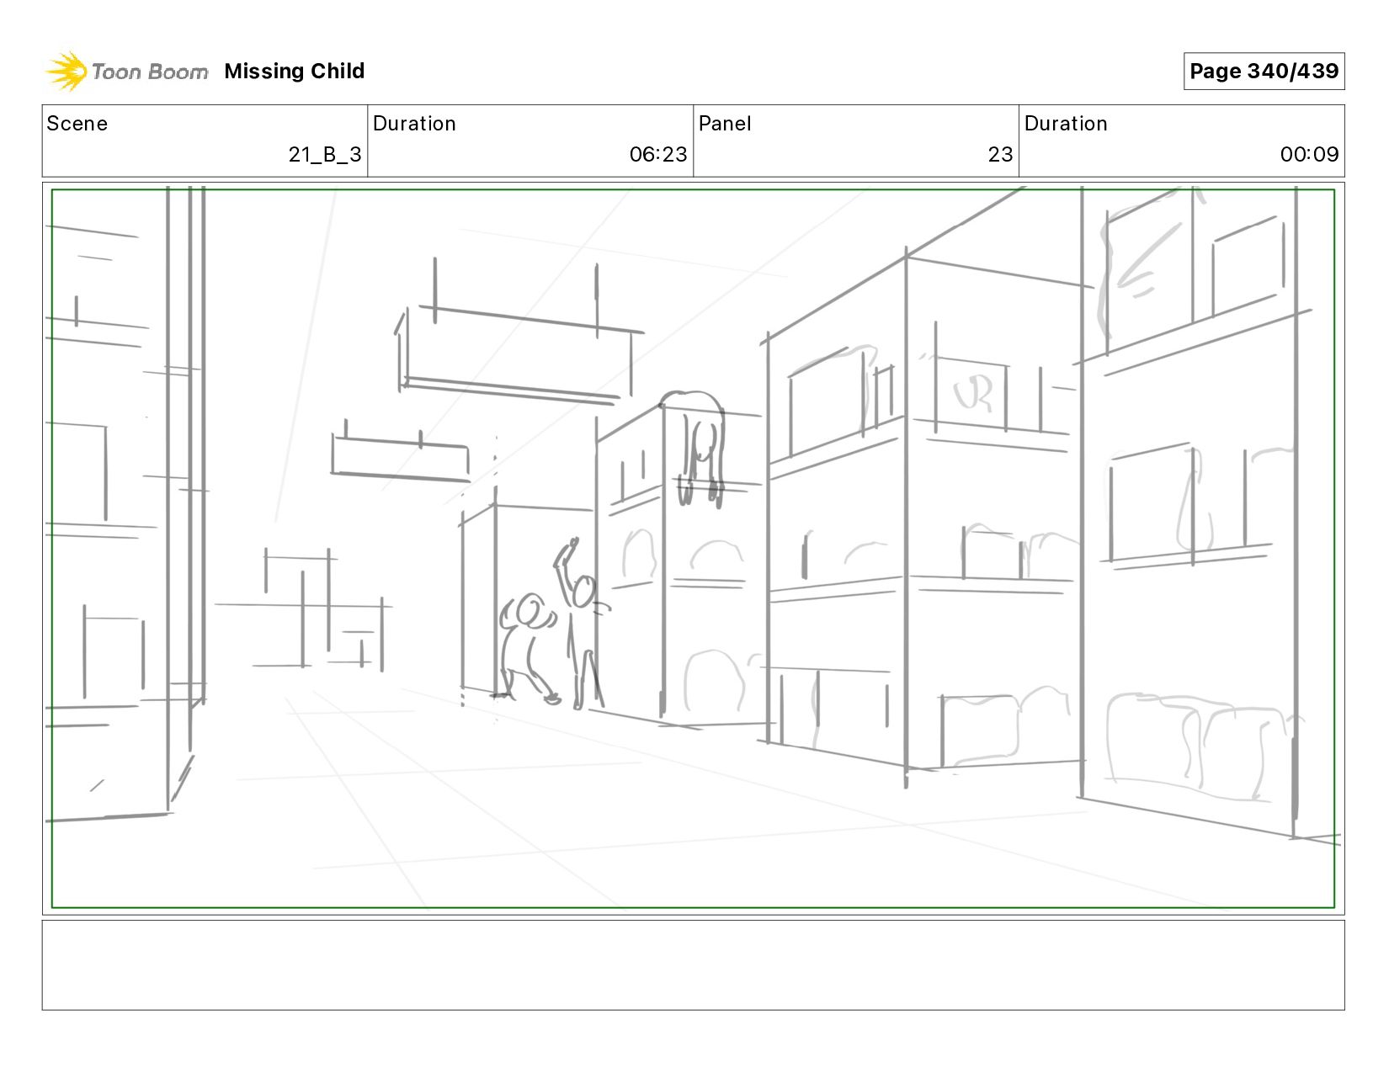Click the 'Panel' header label
The height and width of the screenshot is (1073, 1389).
tap(725, 124)
